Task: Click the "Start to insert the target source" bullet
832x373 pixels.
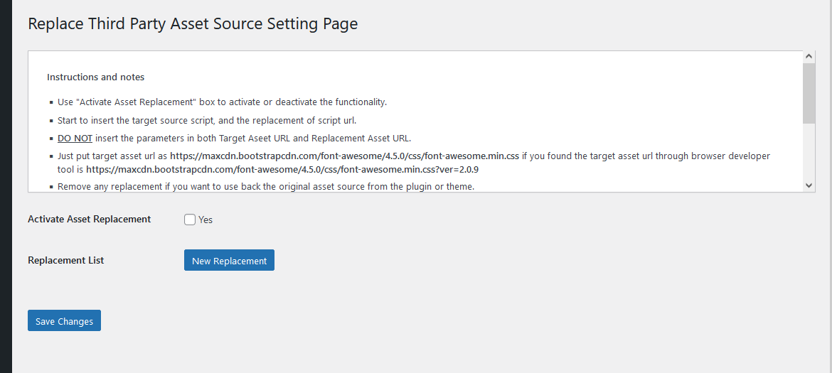Action: point(207,120)
